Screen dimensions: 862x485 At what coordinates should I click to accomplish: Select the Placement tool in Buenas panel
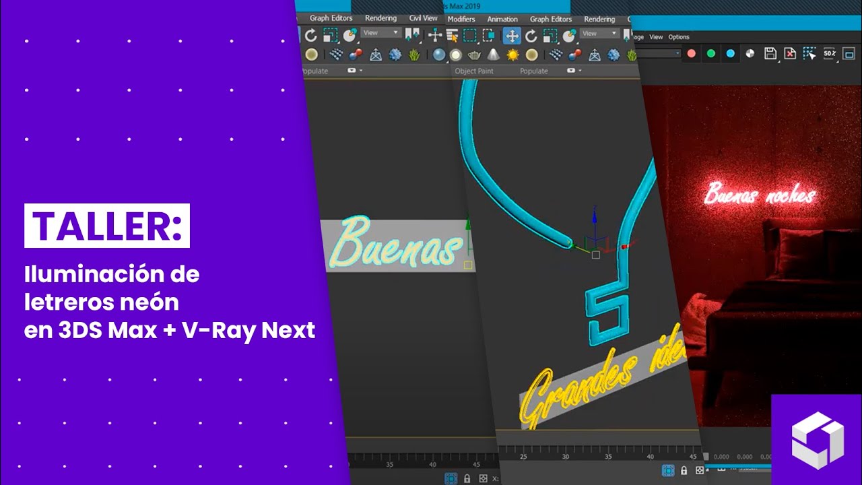pos(349,36)
